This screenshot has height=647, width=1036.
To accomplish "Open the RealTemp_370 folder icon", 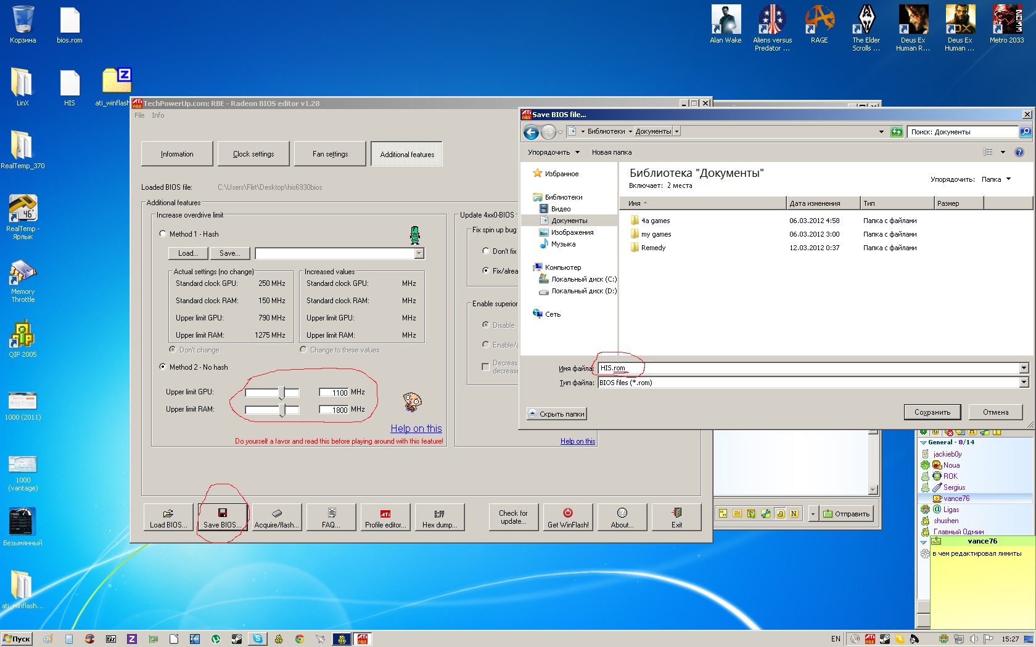I will click(x=23, y=150).
